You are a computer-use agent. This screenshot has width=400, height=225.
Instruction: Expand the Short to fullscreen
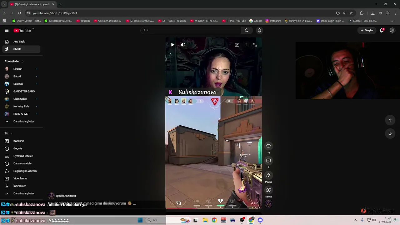coord(255,45)
